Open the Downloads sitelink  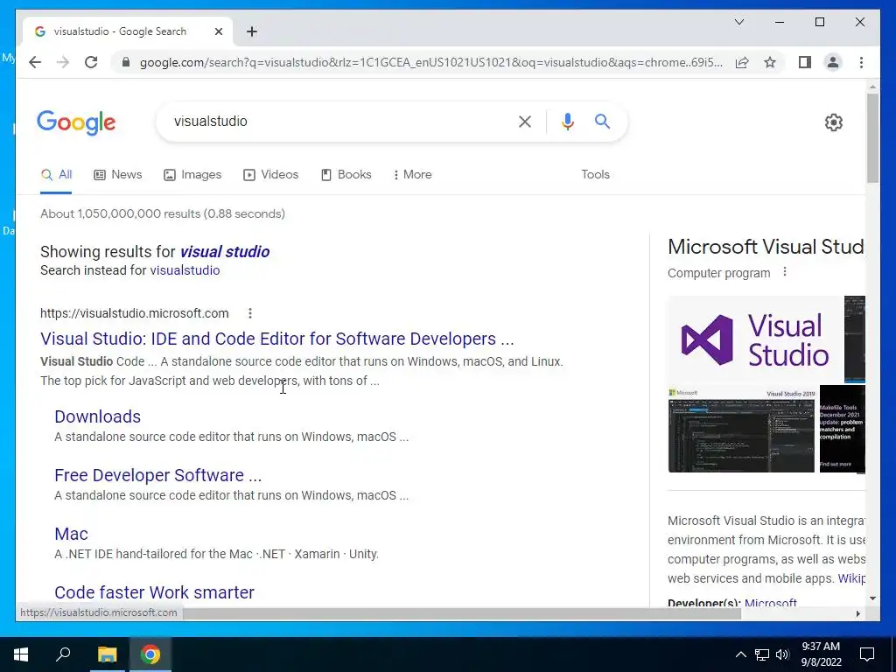[98, 416]
